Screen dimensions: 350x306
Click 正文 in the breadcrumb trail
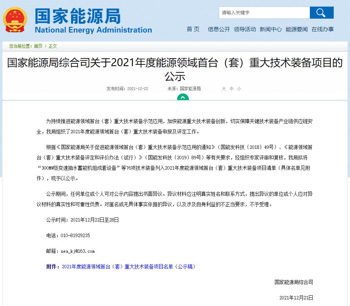point(53,46)
